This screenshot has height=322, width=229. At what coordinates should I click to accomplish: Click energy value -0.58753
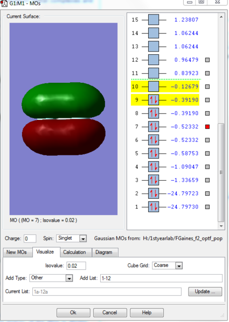tap(184, 153)
